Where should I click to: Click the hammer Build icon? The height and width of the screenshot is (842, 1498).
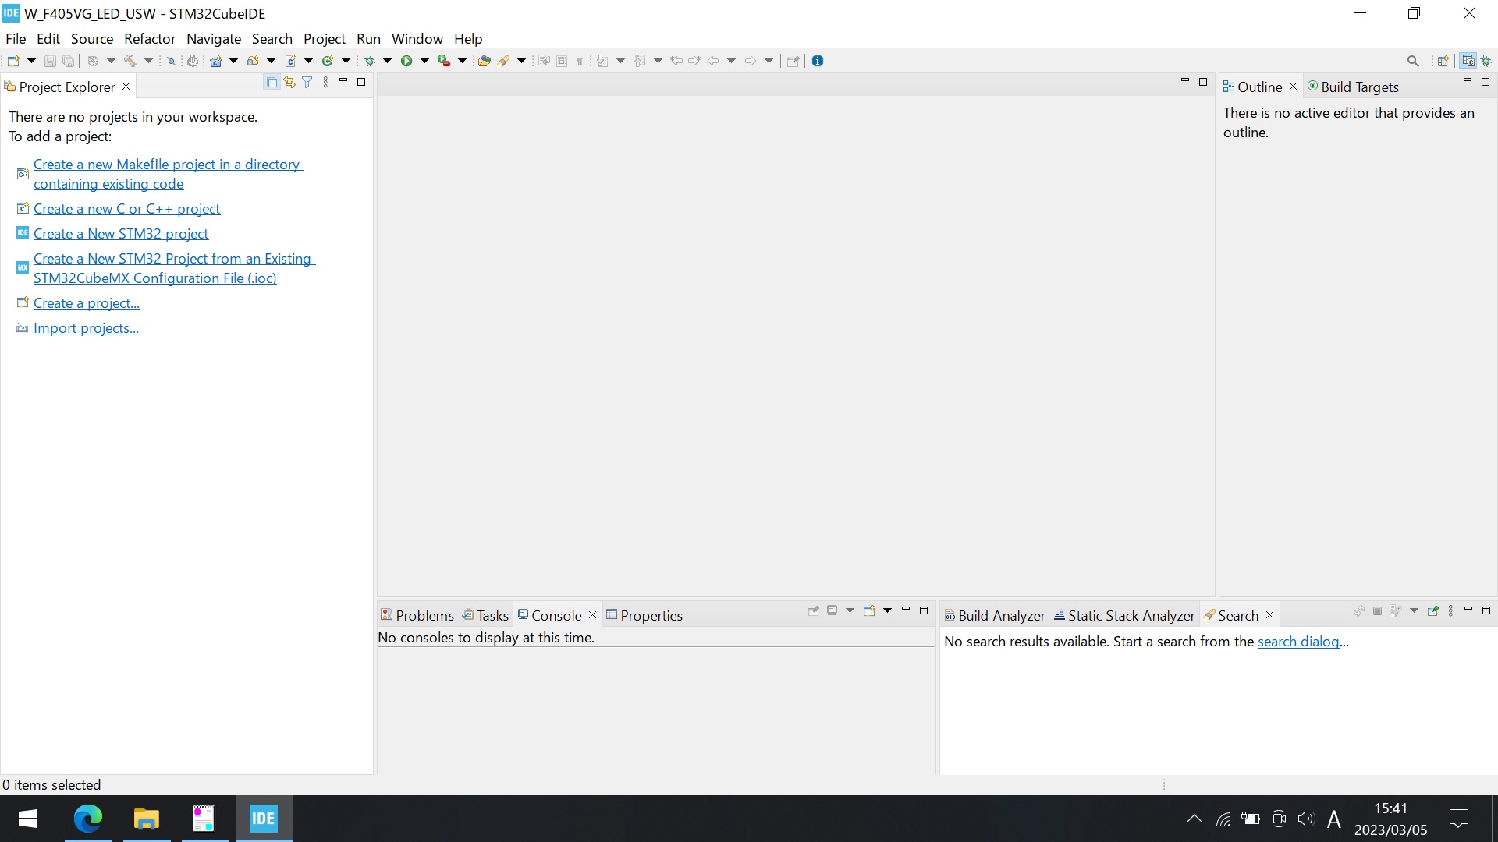[x=130, y=61]
